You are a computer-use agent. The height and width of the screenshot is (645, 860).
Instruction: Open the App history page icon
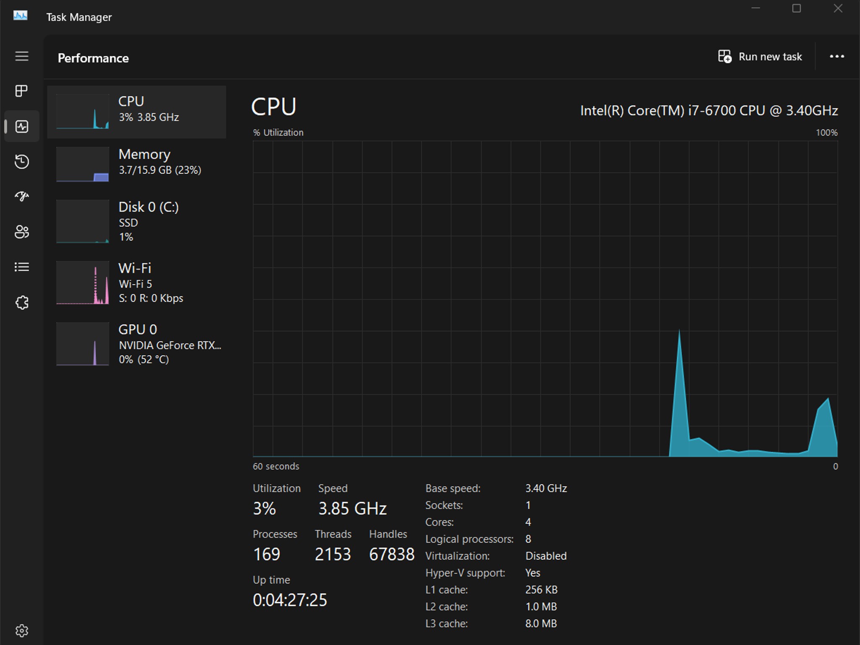21,162
